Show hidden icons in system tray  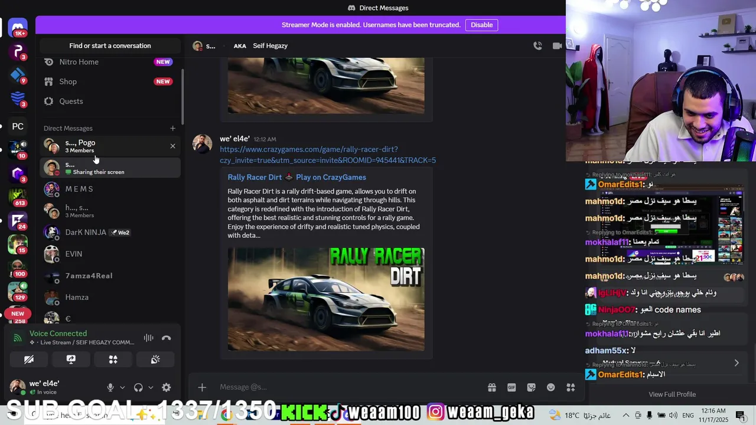click(625, 415)
